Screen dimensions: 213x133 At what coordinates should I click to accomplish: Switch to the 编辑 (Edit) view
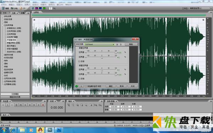pos(5,8)
